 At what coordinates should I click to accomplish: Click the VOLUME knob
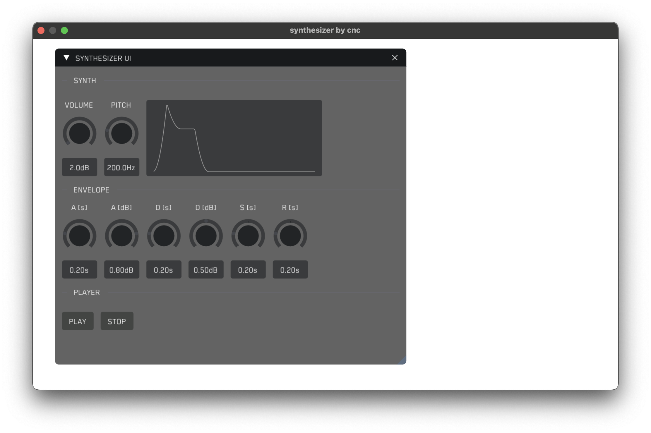[x=79, y=133]
